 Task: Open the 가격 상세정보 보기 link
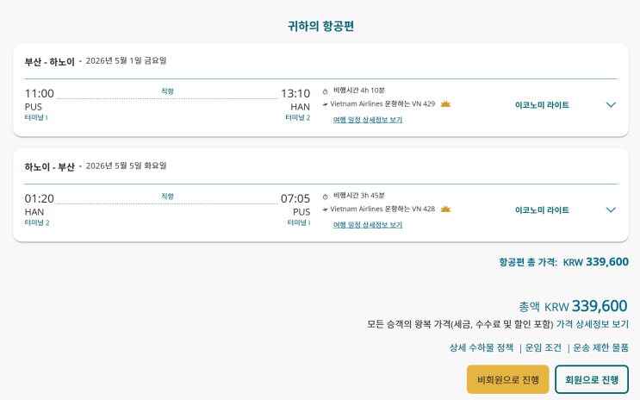coord(592,324)
